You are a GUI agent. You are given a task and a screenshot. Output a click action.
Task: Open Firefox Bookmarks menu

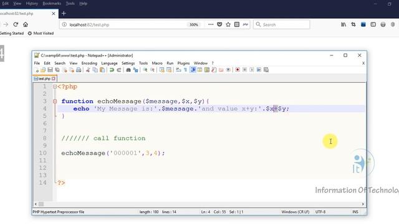[52, 4]
